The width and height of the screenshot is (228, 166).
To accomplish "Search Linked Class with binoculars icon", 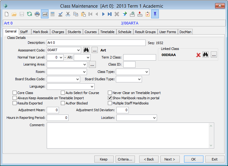I will pos(206,55).
